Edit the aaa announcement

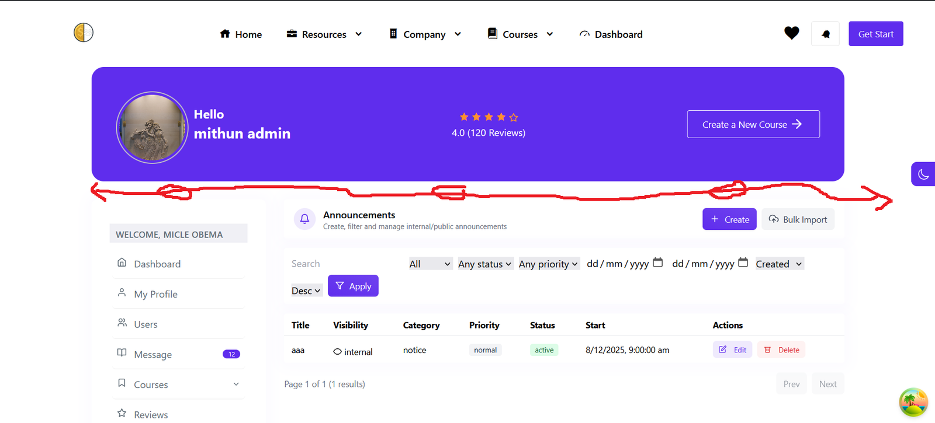pos(732,349)
